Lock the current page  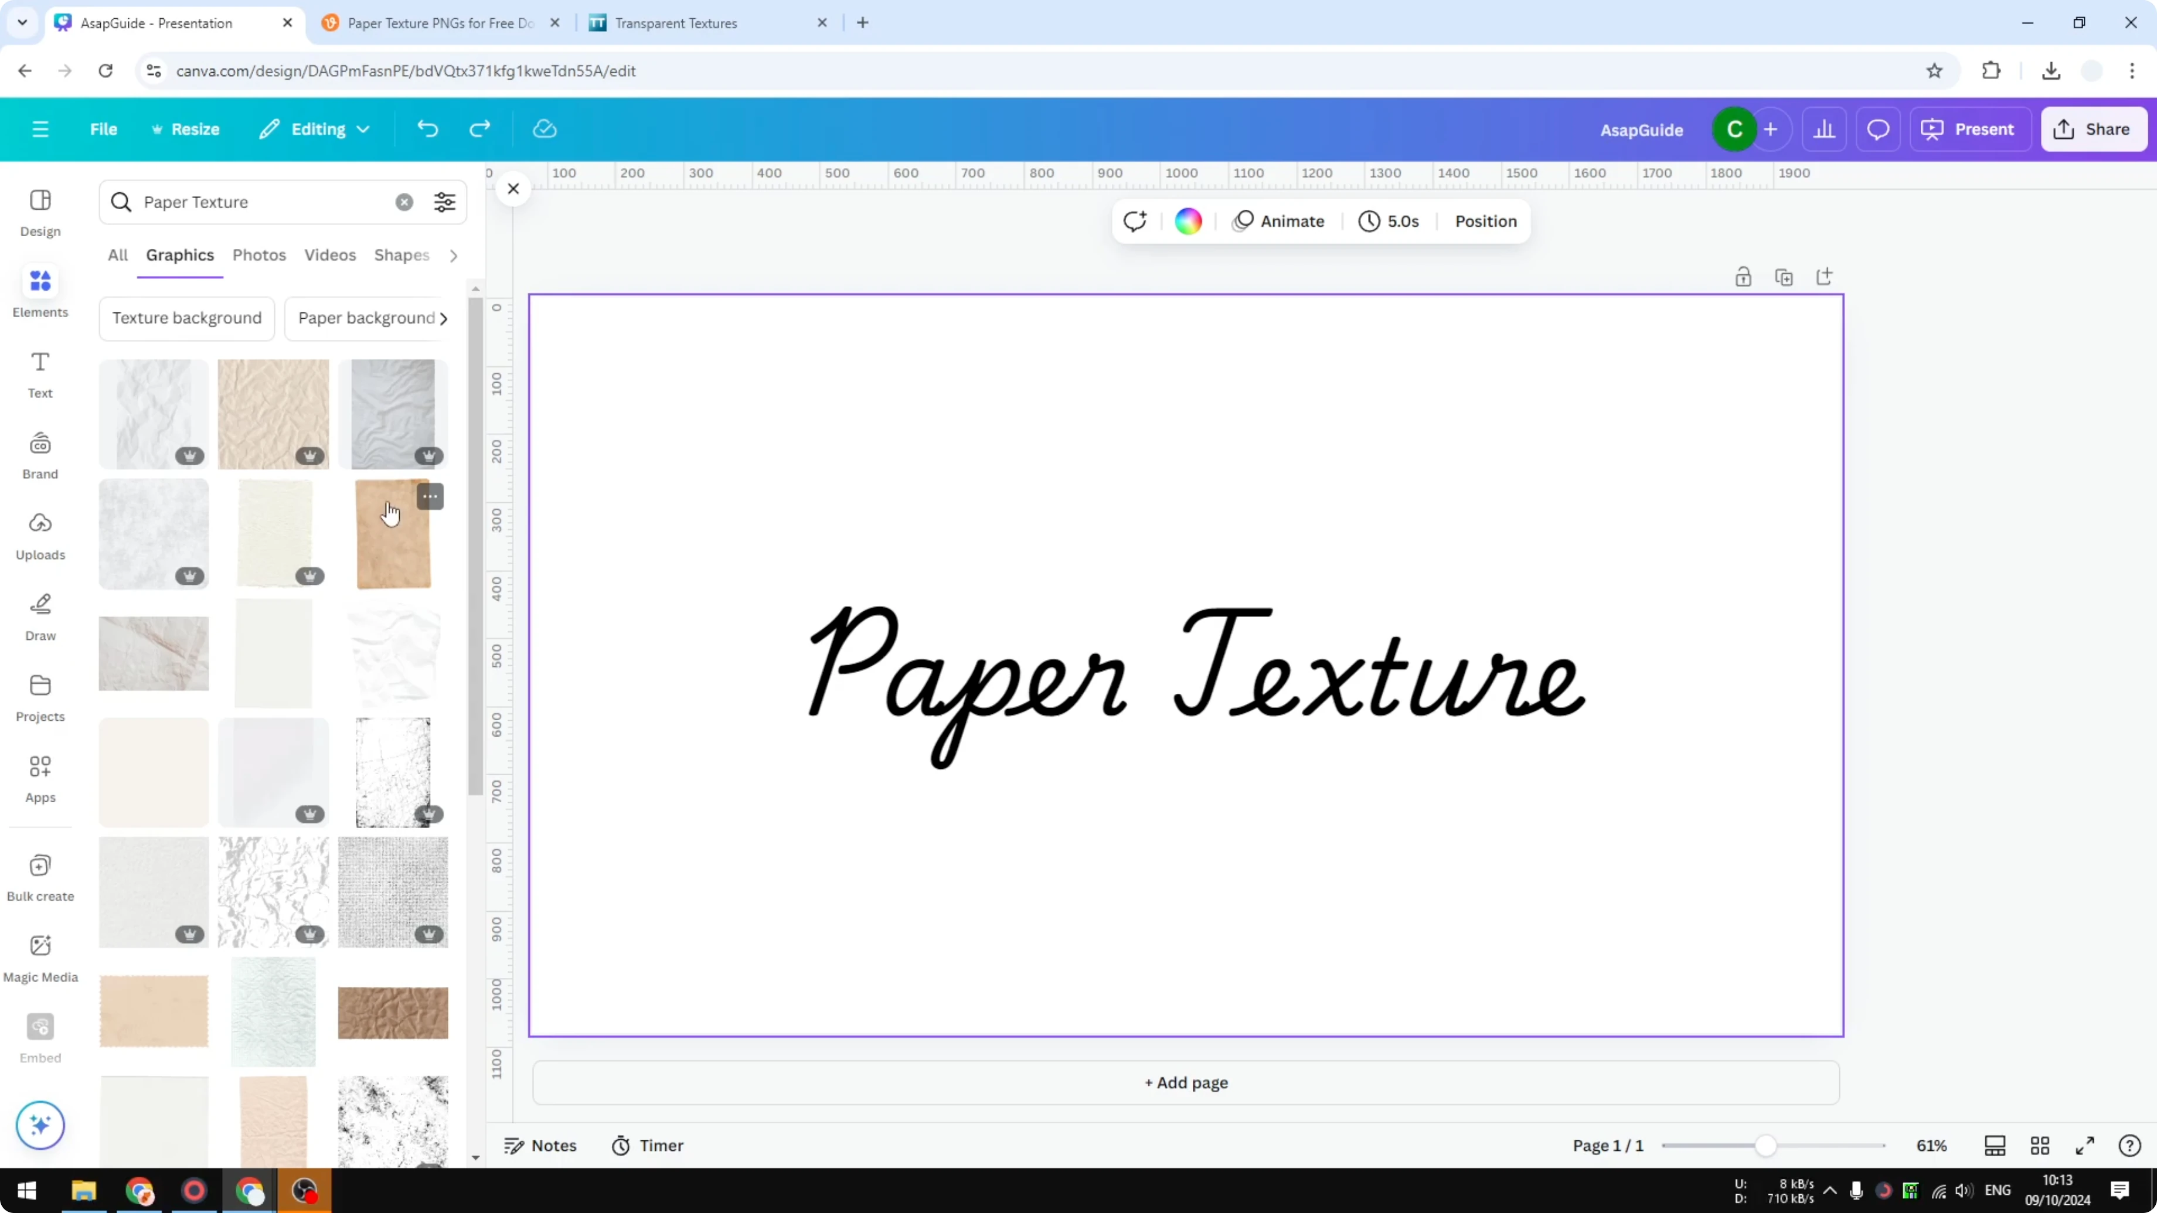point(1743,276)
